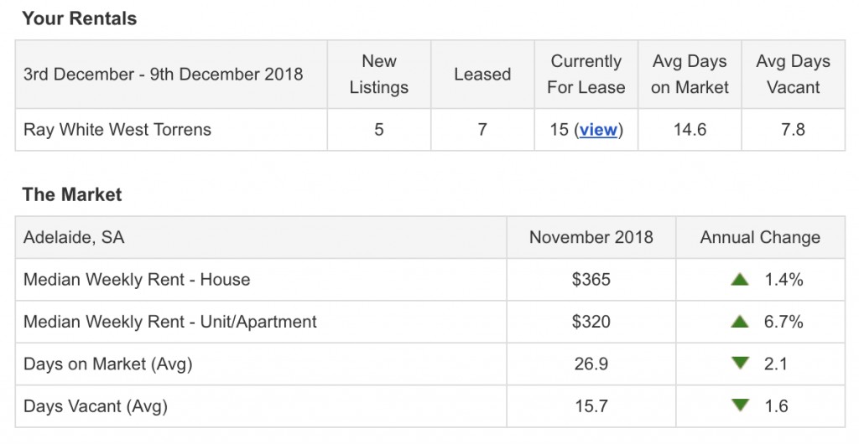Select the Days on Market (Avg) row
The width and height of the screenshot is (859, 444).
(430, 364)
